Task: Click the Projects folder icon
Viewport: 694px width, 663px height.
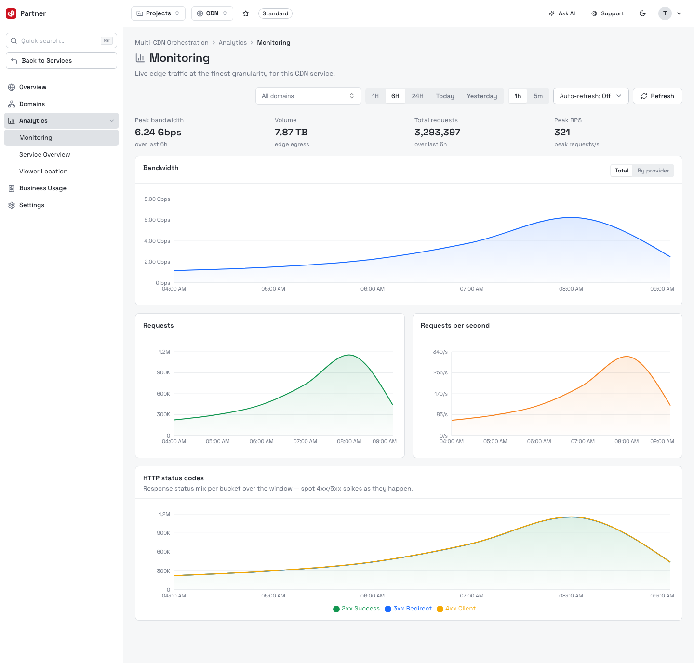Action: click(x=140, y=13)
